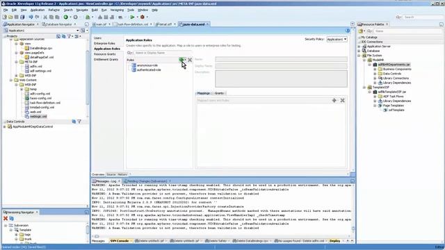Click the blue help icon in editor
Viewport: 445px width, 250px height.
click(x=348, y=31)
